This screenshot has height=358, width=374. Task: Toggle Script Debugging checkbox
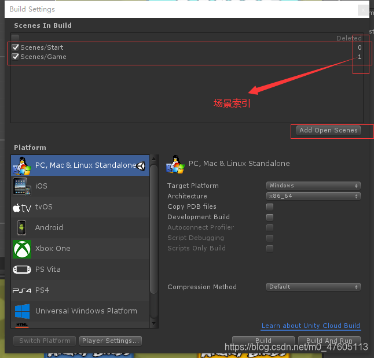(270, 238)
